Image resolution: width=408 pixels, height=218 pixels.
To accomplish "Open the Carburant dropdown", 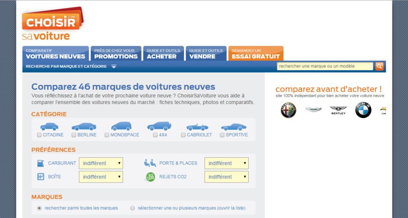I will [x=101, y=163].
